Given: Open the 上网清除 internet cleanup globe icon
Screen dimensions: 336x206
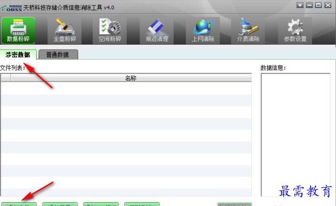Looking at the screenshot, I should coord(202,31).
